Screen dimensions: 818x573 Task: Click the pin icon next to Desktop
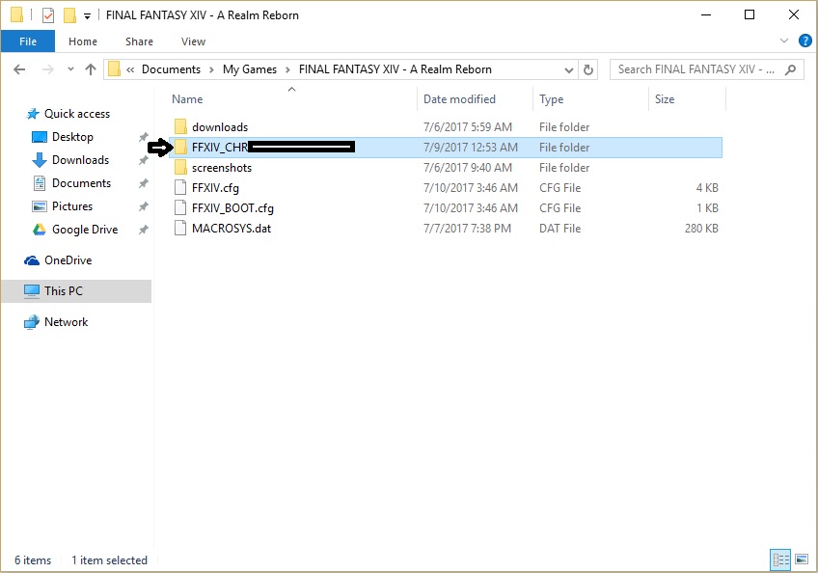point(143,137)
